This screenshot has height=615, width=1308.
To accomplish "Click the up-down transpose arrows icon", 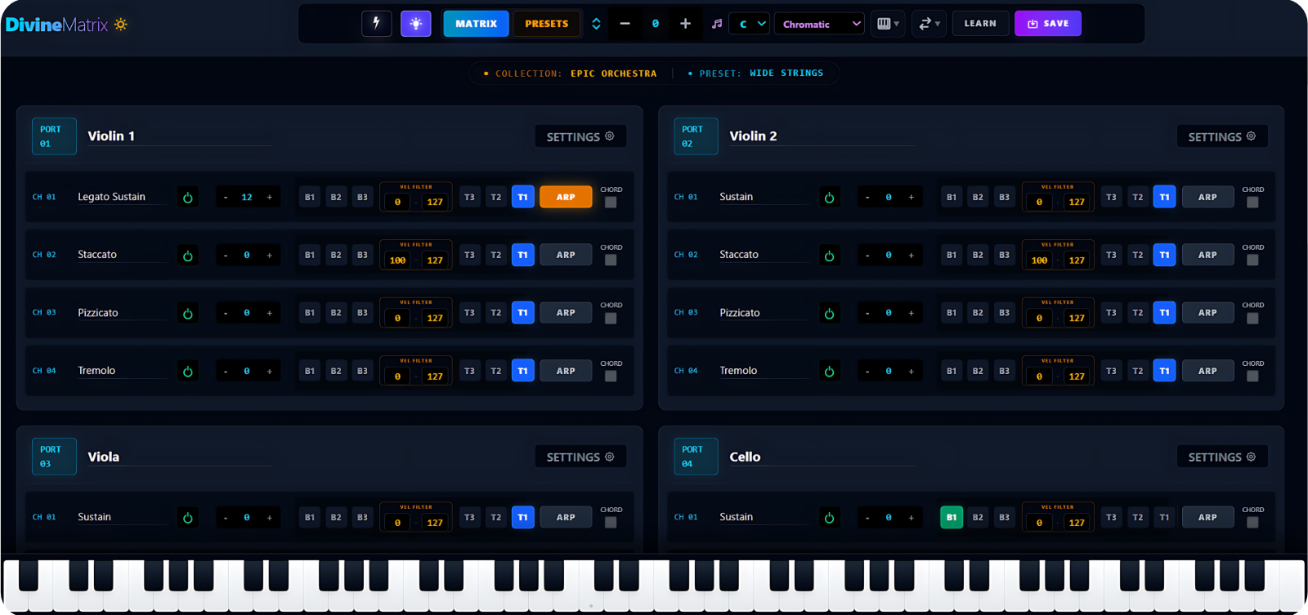I will click(596, 24).
